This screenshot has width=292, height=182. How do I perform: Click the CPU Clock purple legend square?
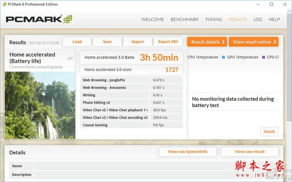pyautogui.click(x=263, y=57)
